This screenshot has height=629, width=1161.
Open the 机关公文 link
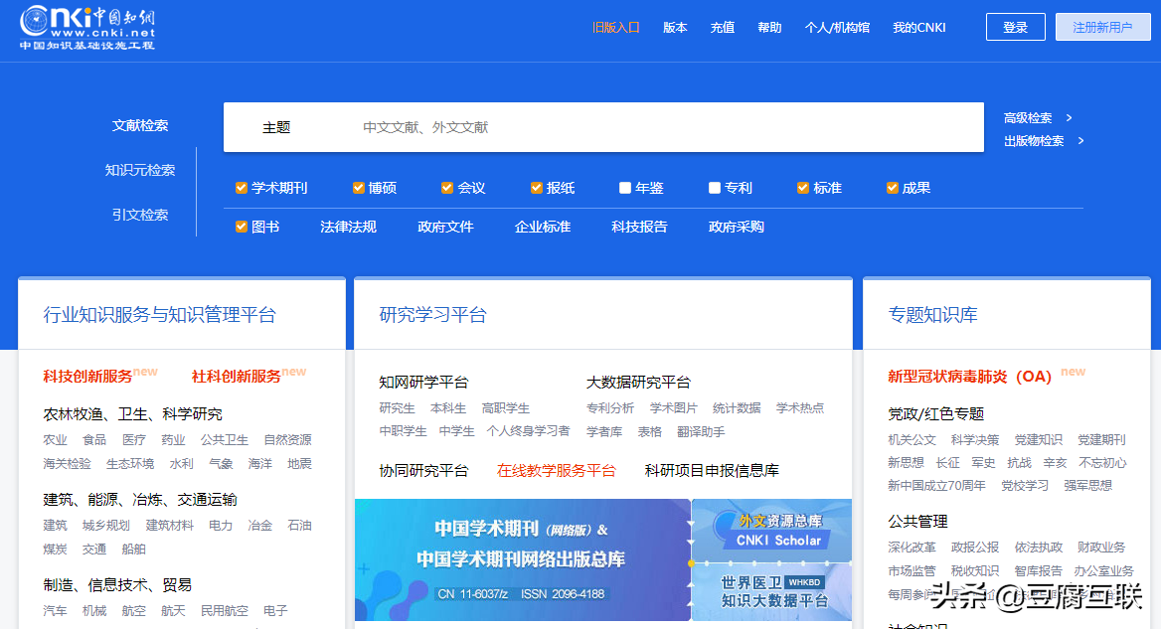912,439
